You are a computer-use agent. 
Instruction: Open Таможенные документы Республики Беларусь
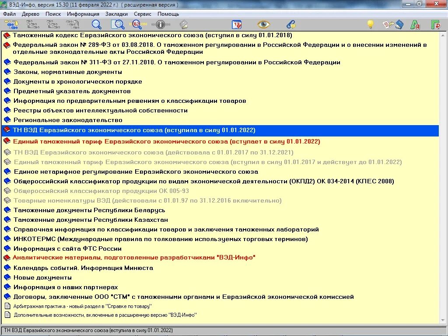[x=89, y=210]
